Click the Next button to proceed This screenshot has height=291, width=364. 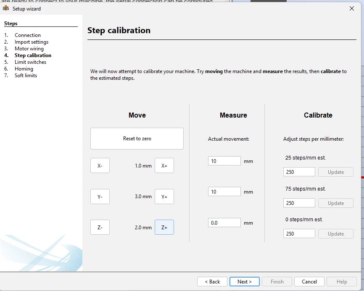click(x=244, y=281)
